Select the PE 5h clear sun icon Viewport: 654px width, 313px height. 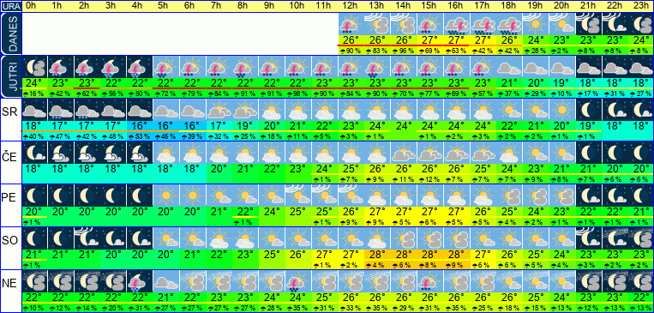pyautogui.click(x=166, y=196)
